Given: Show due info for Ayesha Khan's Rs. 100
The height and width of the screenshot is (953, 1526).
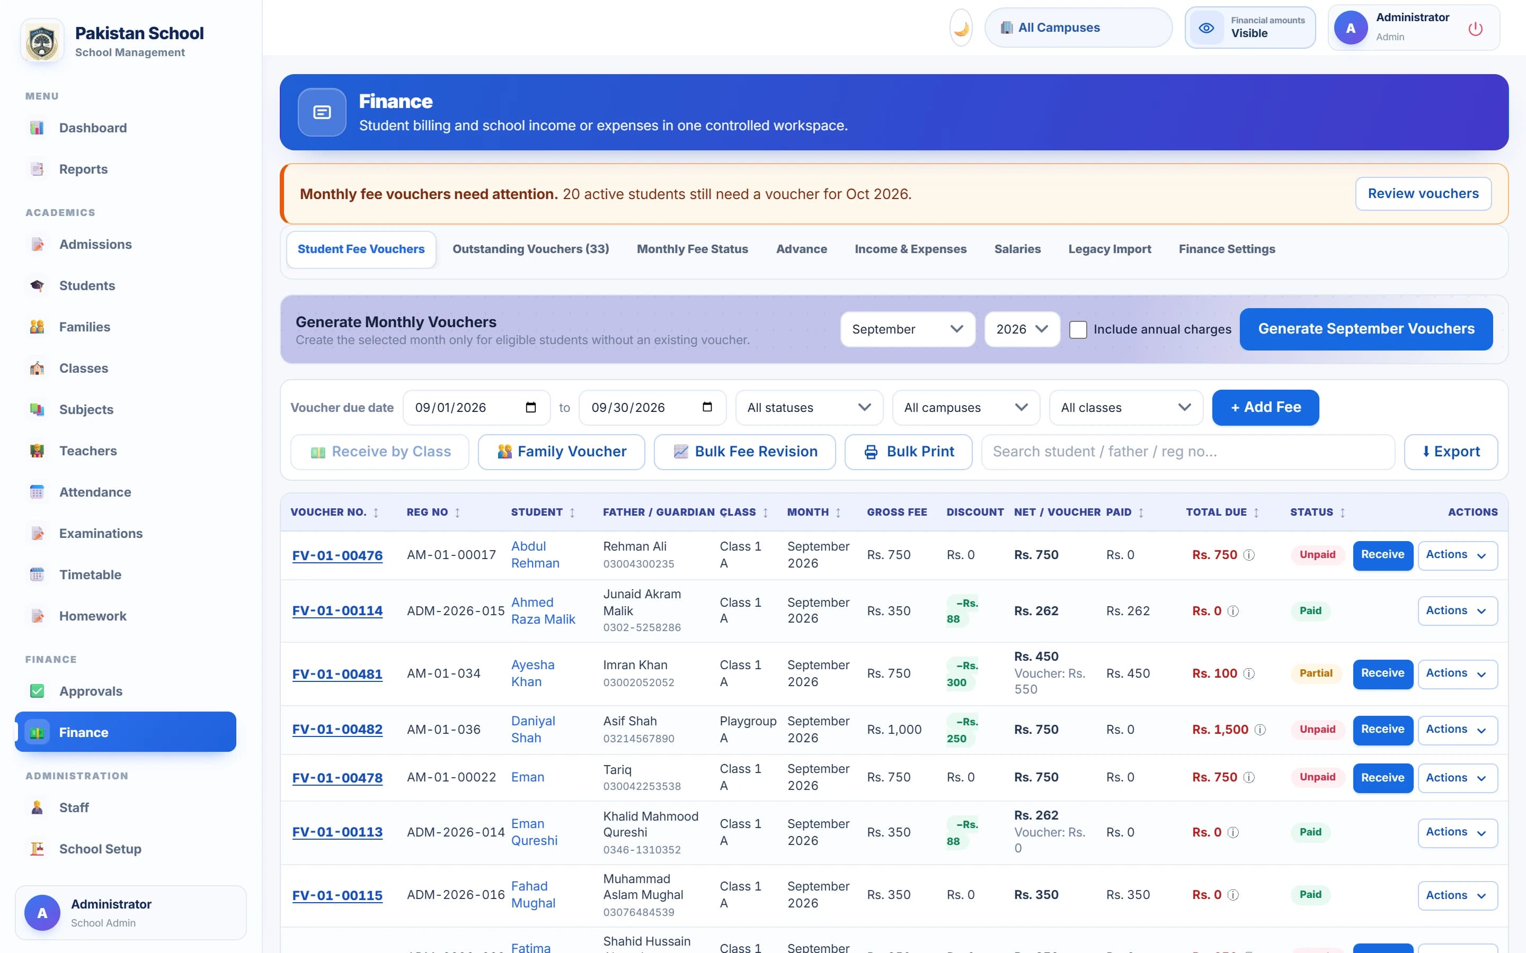Looking at the screenshot, I should [1248, 674].
